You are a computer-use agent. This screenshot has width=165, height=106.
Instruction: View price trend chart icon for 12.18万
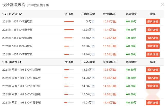pyautogui.click(x=115, y=30)
